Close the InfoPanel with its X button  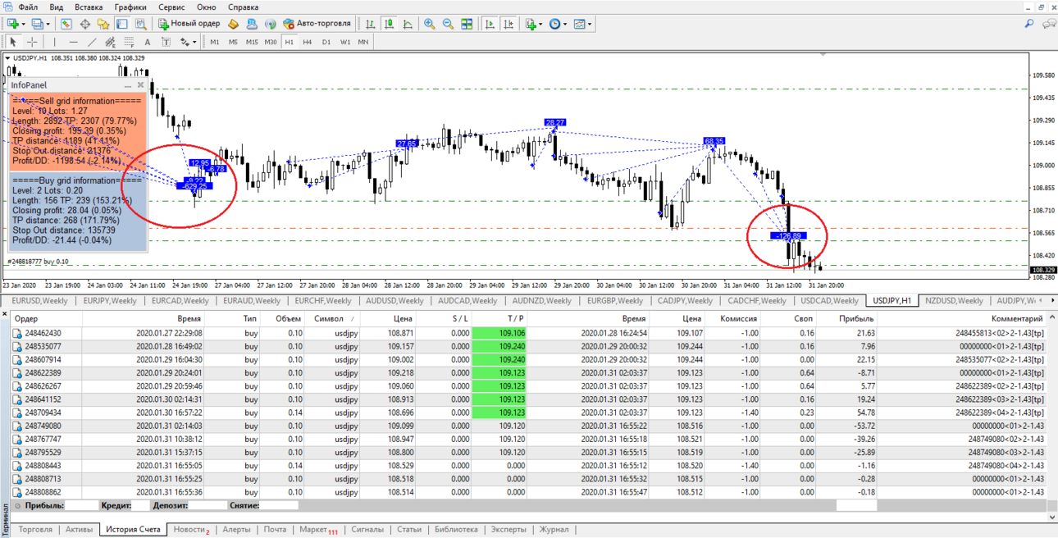click(x=140, y=84)
